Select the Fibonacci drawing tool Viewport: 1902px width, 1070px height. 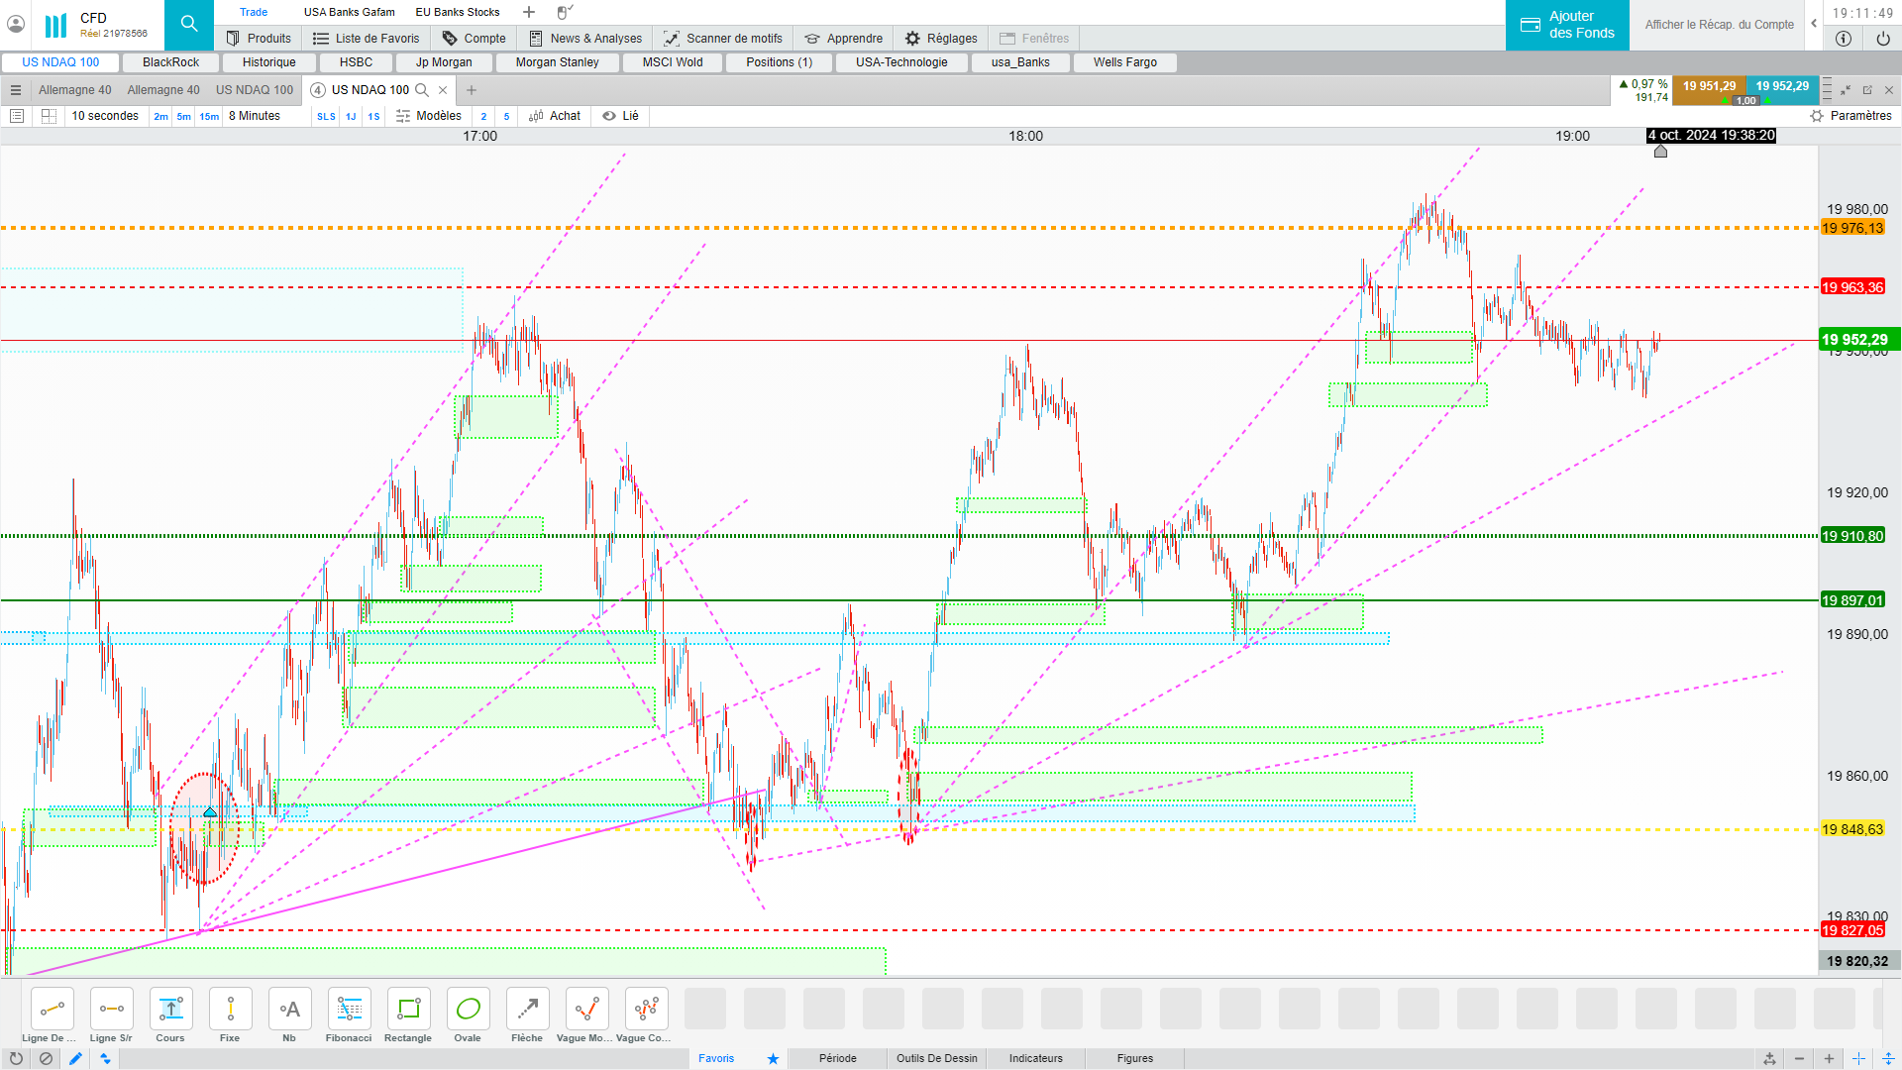click(x=349, y=1010)
